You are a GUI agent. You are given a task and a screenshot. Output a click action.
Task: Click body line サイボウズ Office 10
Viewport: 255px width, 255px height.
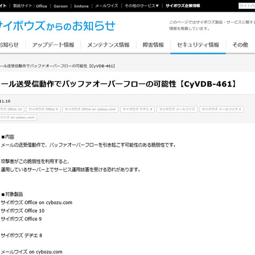(x=23, y=211)
